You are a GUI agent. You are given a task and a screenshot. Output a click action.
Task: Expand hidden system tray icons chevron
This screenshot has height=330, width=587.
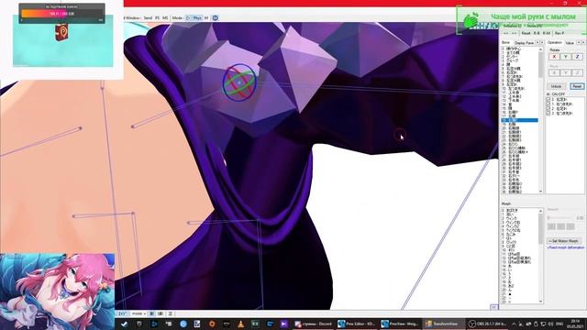(514, 324)
